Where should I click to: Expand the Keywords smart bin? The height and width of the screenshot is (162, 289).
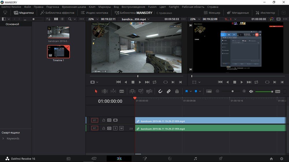click(3, 138)
